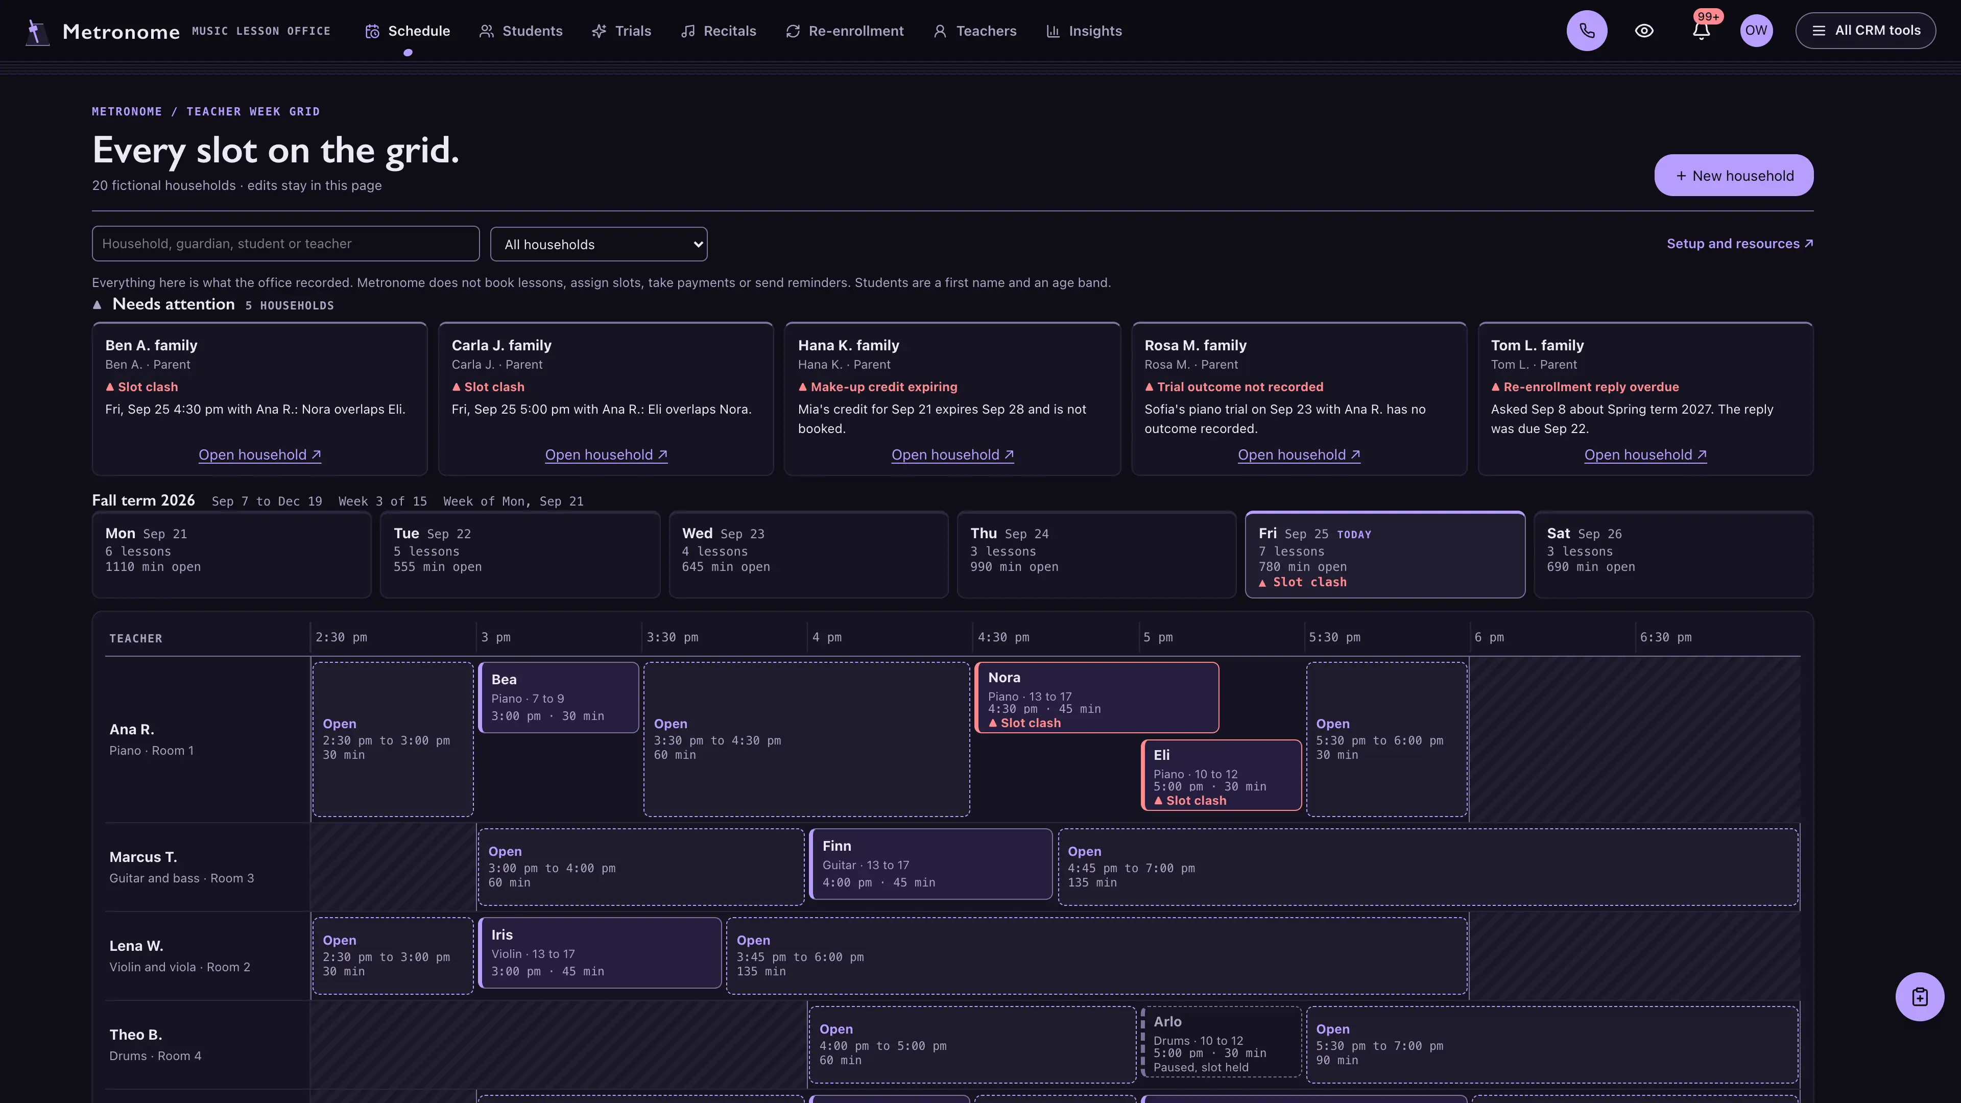Open the All households dropdown
Viewport: 1961px width, 1103px height.
point(599,245)
